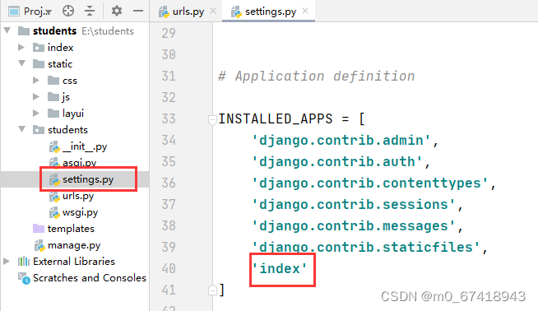Screen dimensions: 538x311
Task: Click 'django.contrib.auth' string
Action: tap(337, 162)
